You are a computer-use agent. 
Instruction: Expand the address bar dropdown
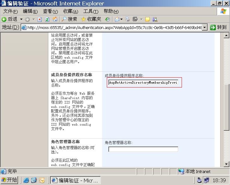pos(205,27)
